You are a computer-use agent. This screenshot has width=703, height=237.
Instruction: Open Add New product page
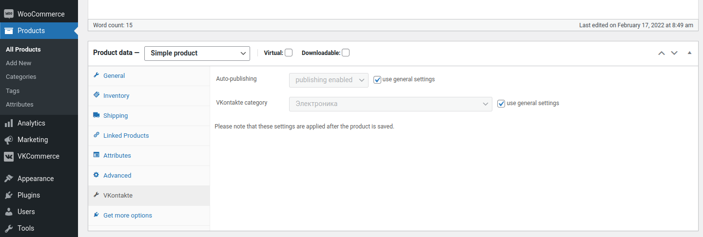click(19, 63)
